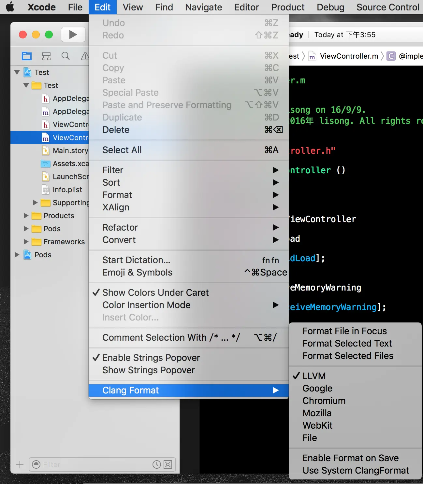Open the Navigate menu

pos(204,7)
